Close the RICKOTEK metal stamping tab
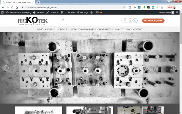The width and height of the screenshot is (182, 114). click(x=33, y=2)
